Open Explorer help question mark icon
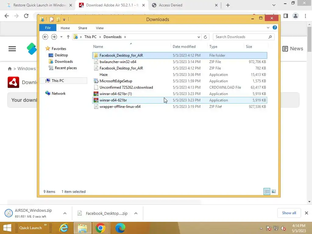Screen dimensions: 312x234 pyautogui.click(x=275, y=27)
